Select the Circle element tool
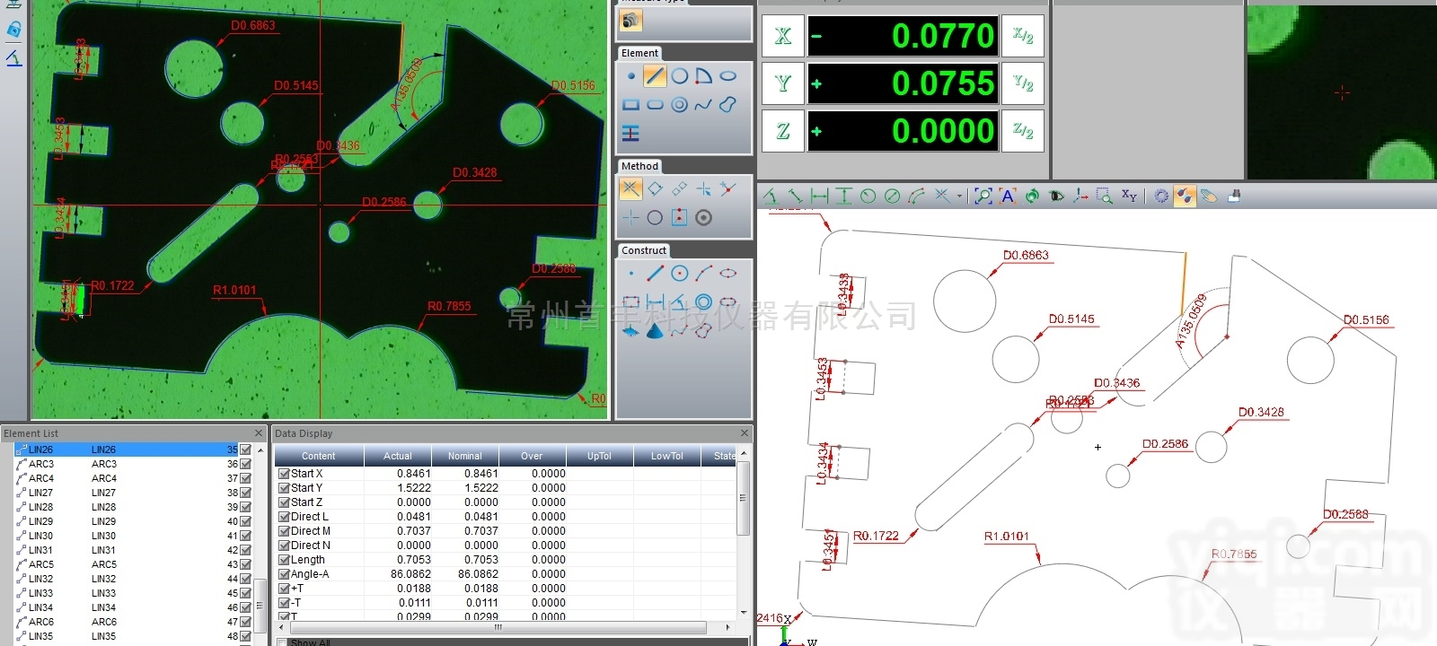 (x=680, y=76)
